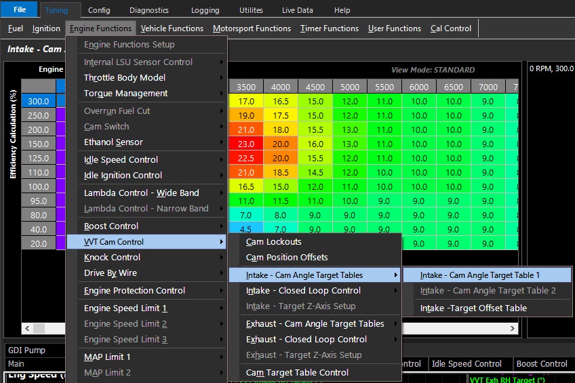The width and height of the screenshot is (575, 383).
Task: Expand Exhaust - Closed Loop Control submenu
Action: [314, 340]
